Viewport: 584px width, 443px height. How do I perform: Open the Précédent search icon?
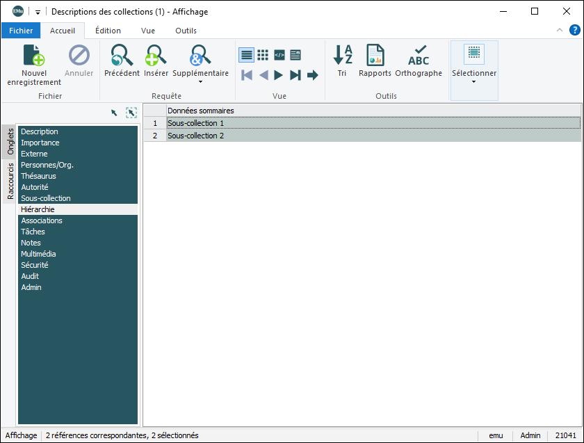pos(122,56)
